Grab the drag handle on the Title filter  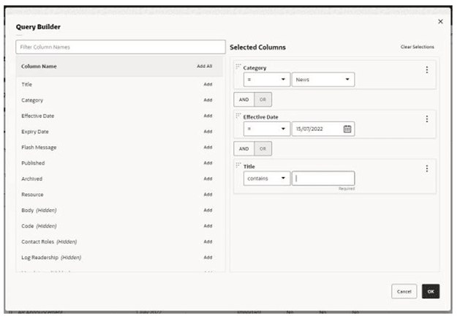pyautogui.click(x=238, y=165)
